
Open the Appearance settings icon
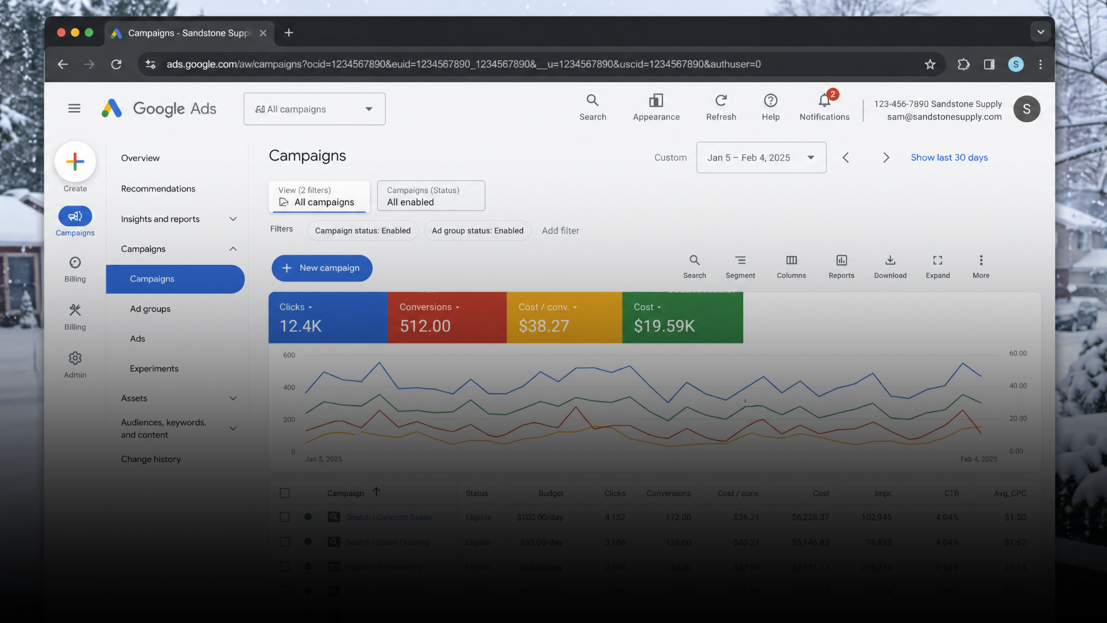[656, 108]
